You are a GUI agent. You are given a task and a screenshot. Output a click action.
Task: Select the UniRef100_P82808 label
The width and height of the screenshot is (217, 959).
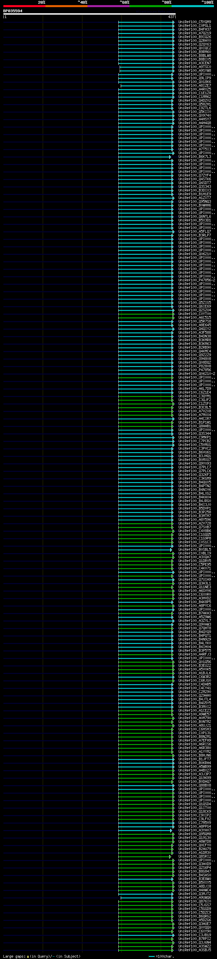pos(195,366)
